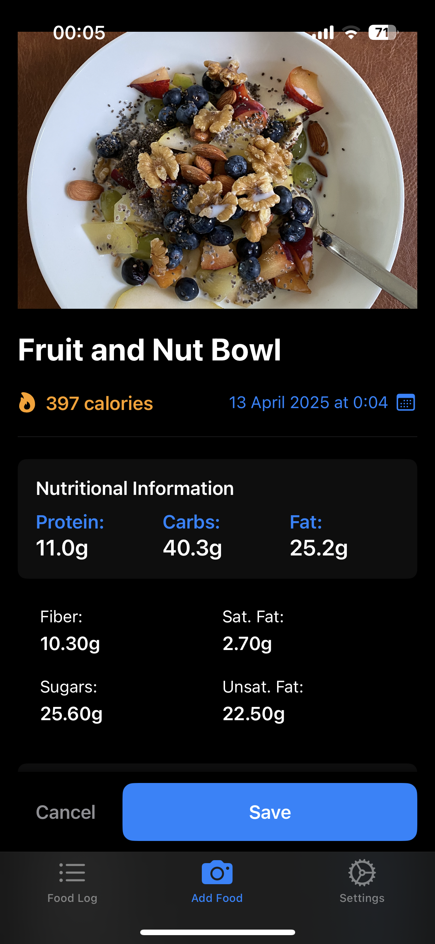Tap the Protein 11.0g value
Image resolution: width=435 pixels, height=944 pixels.
tap(62, 548)
